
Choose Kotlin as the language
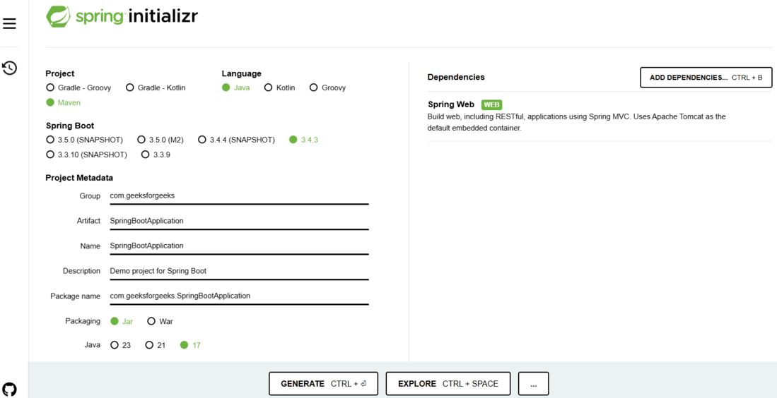[x=269, y=88]
